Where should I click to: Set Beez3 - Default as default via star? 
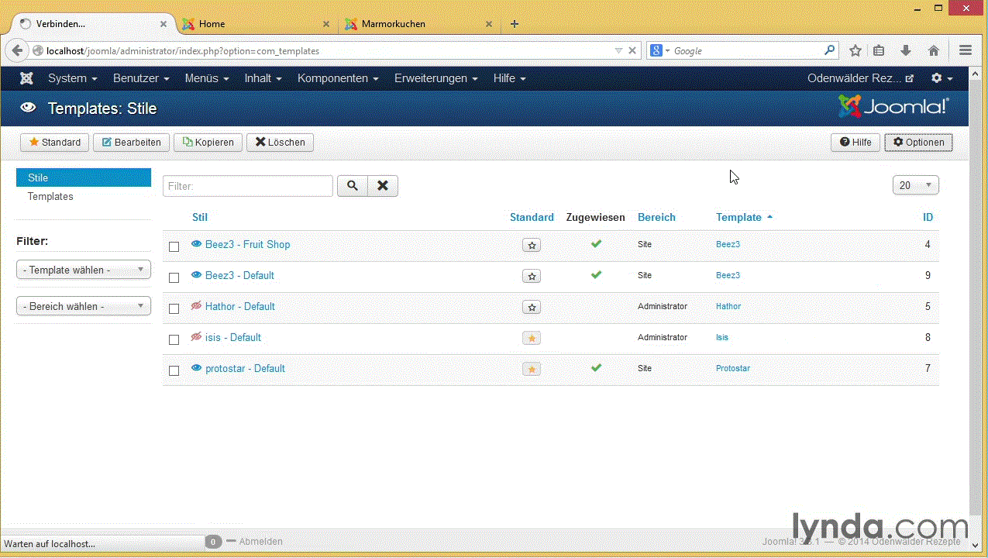click(x=532, y=276)
